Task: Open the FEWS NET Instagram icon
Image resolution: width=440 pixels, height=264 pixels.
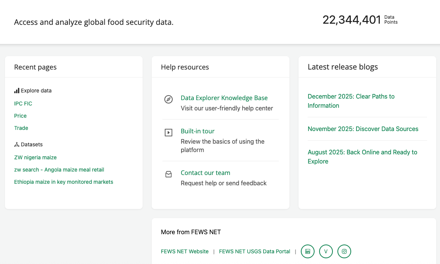Action: (344, 251)
